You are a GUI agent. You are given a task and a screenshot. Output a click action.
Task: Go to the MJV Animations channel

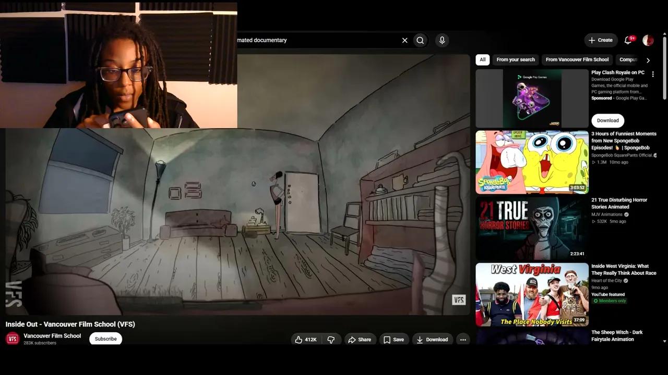tap(607, 215)
